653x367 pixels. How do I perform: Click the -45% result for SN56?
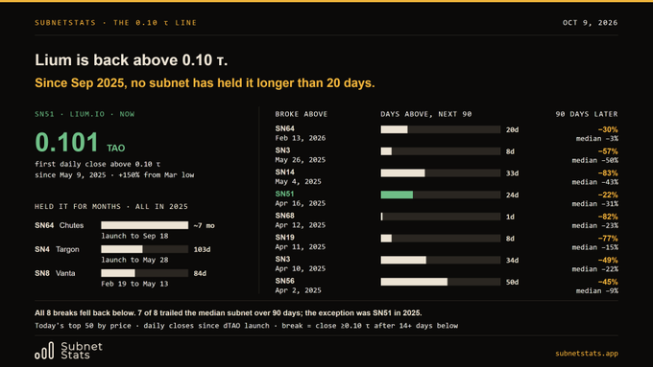(x=608, y=282)
